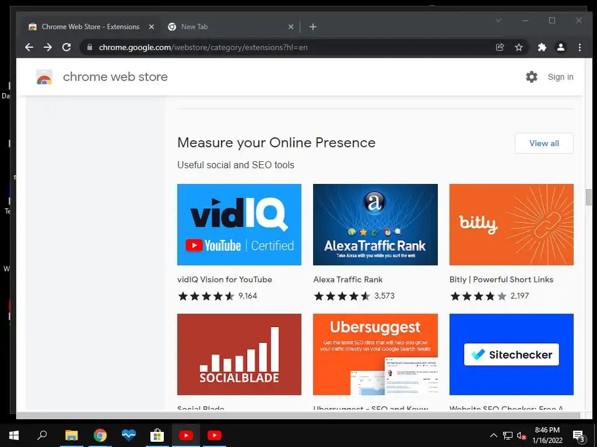Bookmark this page with the star icon

[x=518, y=47]
